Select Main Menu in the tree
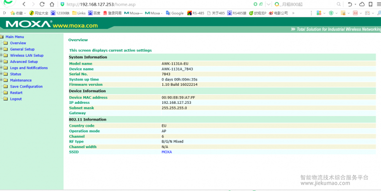Viewport: 381px width, 191px height. click(x=15, y=37)
